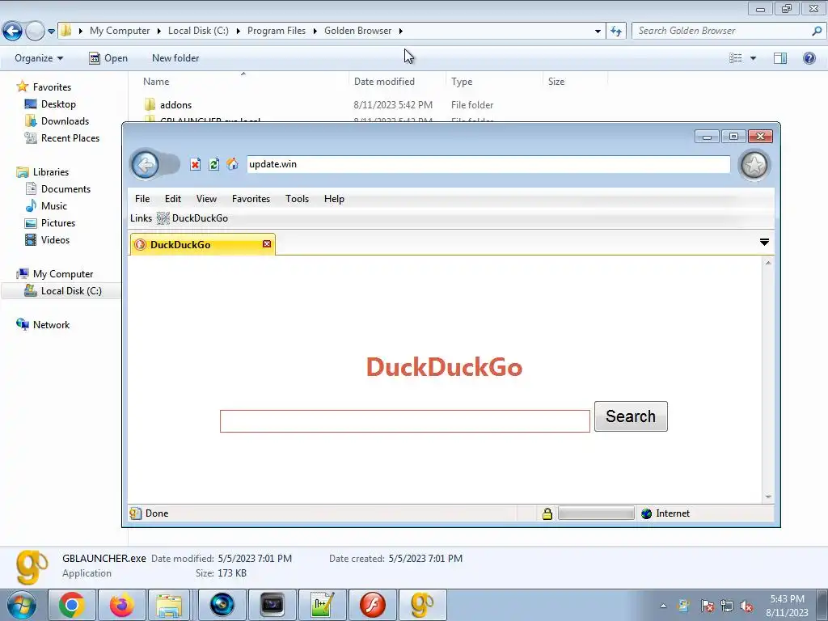Click the Explorer back navigation button
This screenshot has width=828, height=621.
pos(13,31)
